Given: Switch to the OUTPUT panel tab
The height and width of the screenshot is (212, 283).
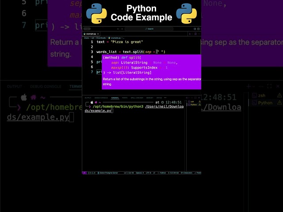Looking at the screenshot, I should pyautogui.click(x=88, y=98).
